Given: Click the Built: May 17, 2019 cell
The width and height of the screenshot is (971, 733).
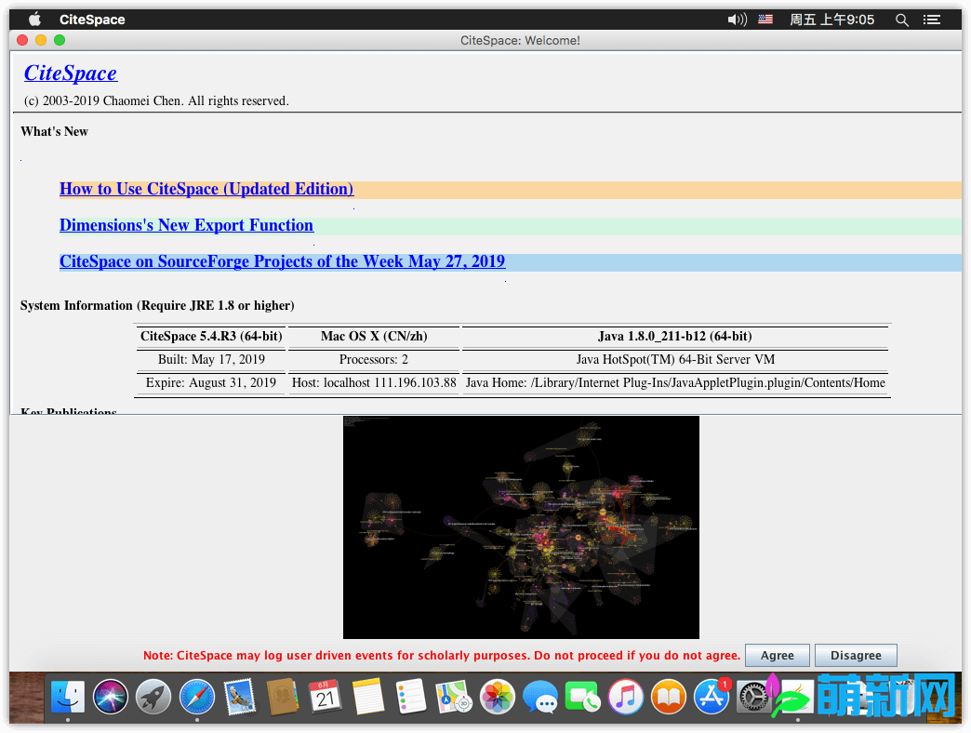Looking at the screenshot, I should coord(211,360).
